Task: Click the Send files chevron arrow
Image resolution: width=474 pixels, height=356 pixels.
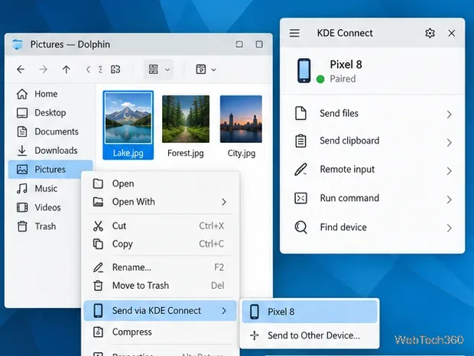Action: coord(450,115)
